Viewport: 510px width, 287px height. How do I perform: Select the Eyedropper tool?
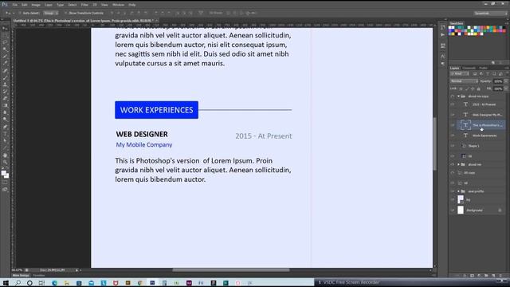pos(5,63)
